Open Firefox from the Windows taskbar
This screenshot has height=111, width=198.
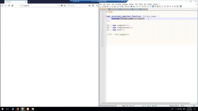pos(18,109)
